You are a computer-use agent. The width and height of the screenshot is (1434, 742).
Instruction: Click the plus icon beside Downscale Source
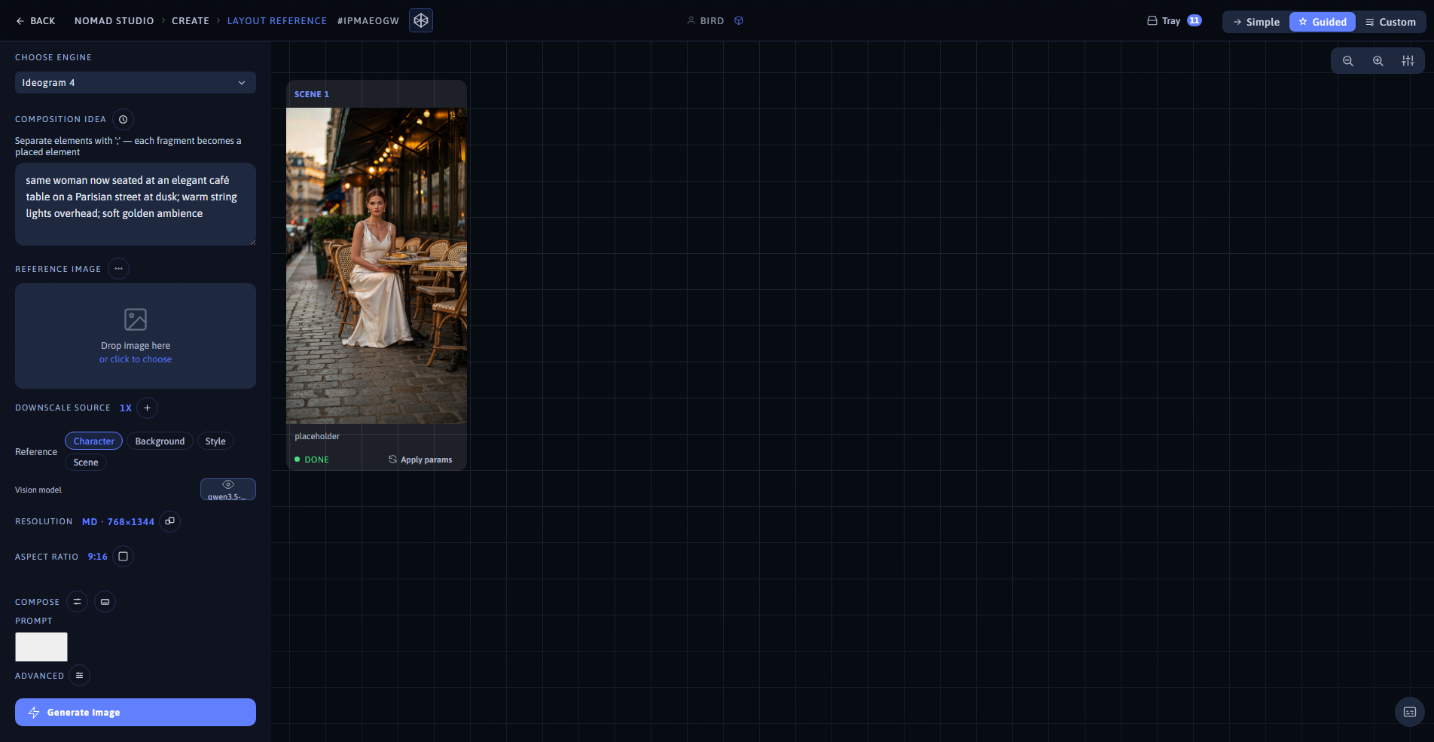147,408
